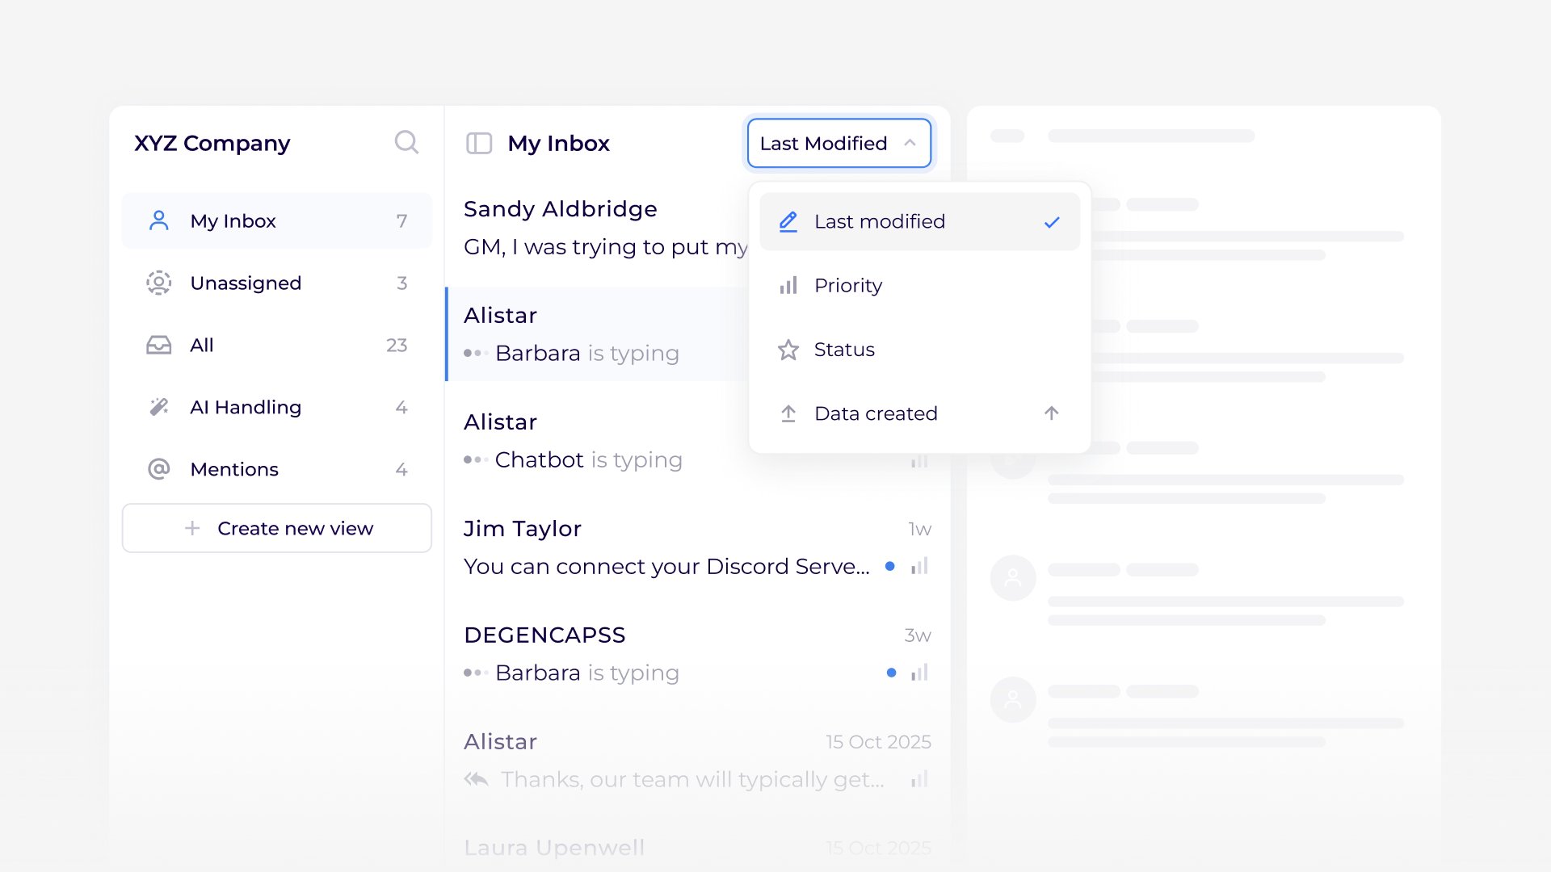
Task: Click the bar chart icon beside Priority
Action: tap(788, 285)
